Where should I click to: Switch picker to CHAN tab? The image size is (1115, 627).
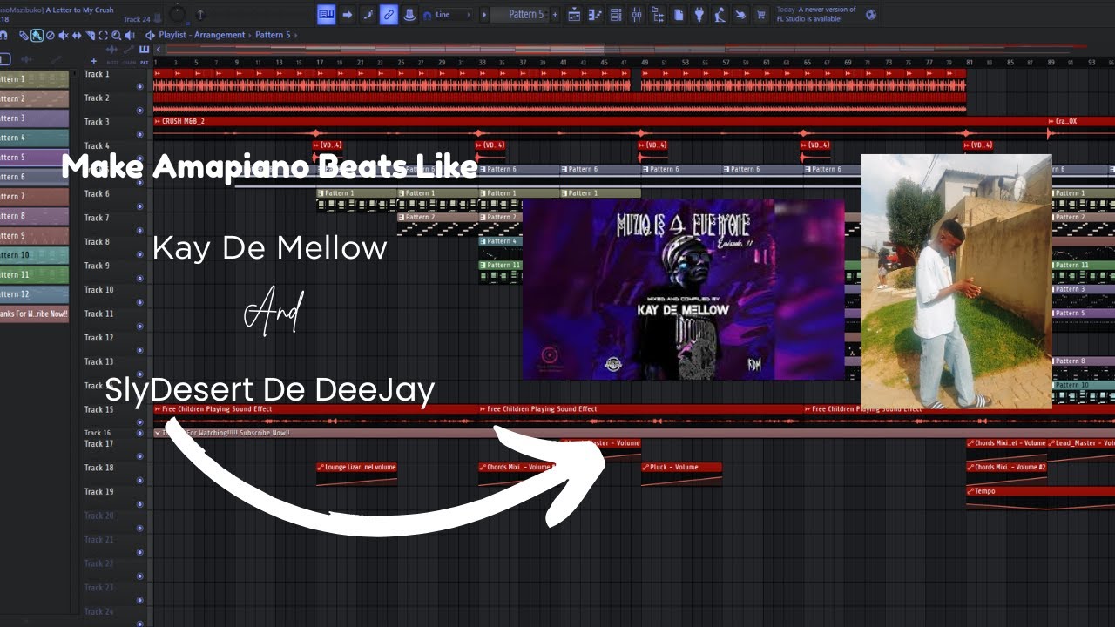(x=128, y=62)
